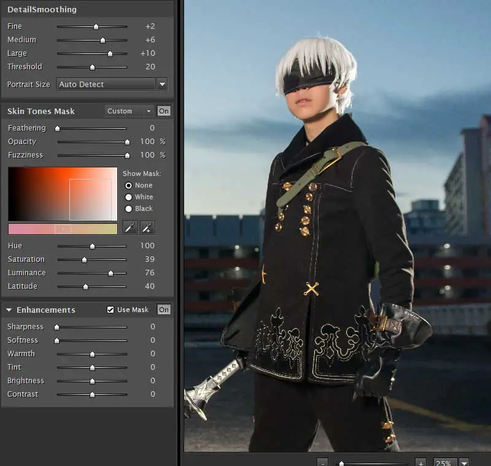Viewport: 491px width, 466px height.
Task: Click the Contrast value field
Action: [x=152, y=394]
